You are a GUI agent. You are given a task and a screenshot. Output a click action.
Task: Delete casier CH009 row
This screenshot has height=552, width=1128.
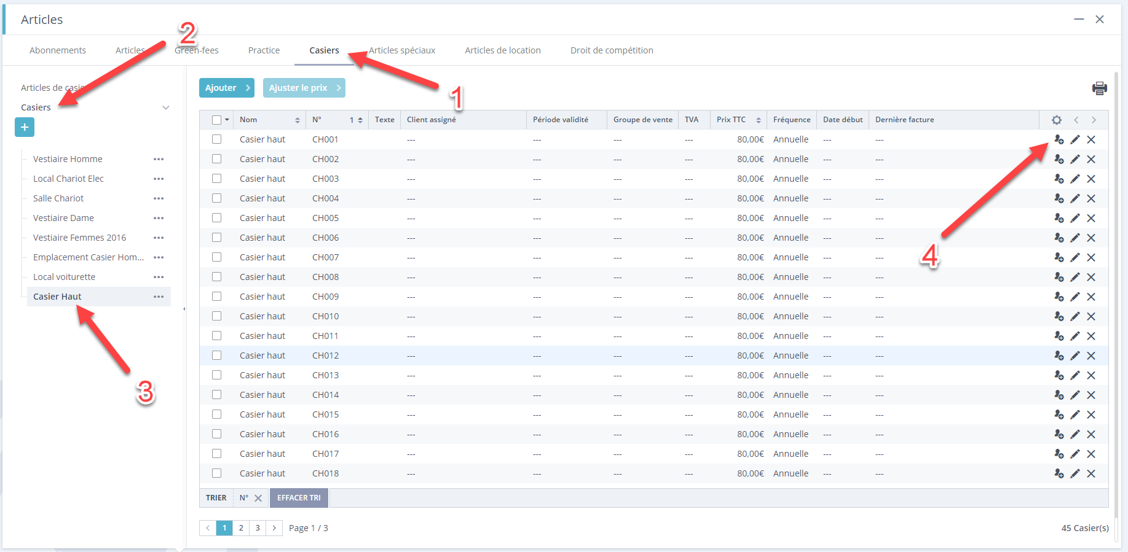[x=1091, y=297]
